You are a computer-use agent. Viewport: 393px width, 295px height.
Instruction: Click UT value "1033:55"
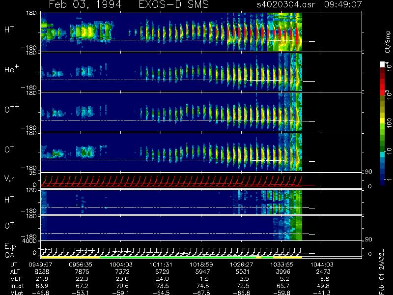coord(281,265)
